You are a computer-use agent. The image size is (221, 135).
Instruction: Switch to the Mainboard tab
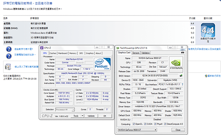pos(63,53)
